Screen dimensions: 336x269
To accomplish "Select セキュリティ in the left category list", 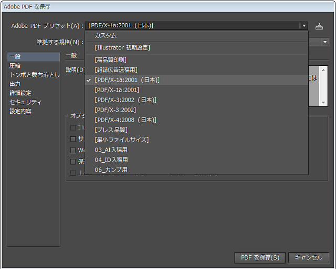I will click(x=34, y=102).
